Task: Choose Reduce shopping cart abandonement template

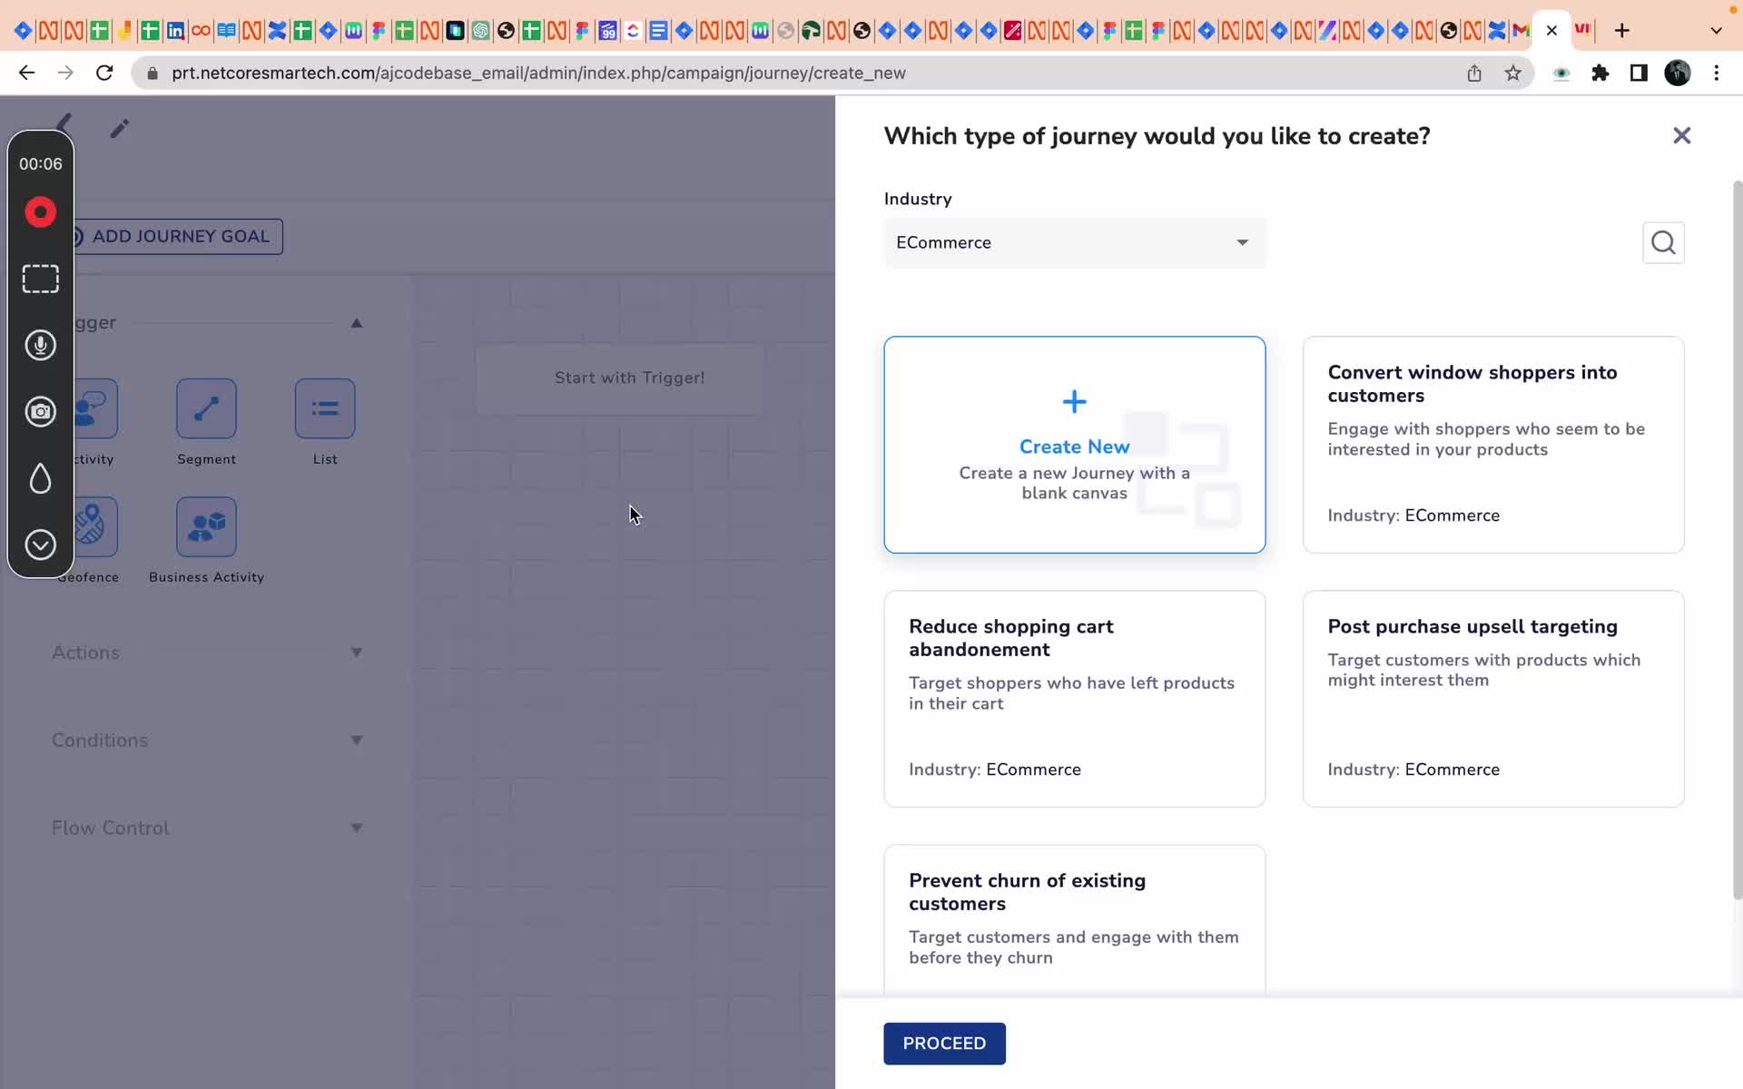Action: pos(1074,699)
